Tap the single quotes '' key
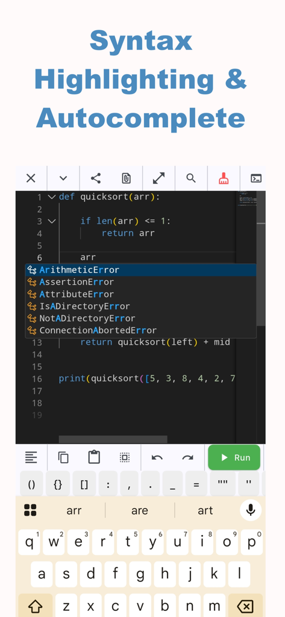Screen dimensions: 285x617 point(248,484)
